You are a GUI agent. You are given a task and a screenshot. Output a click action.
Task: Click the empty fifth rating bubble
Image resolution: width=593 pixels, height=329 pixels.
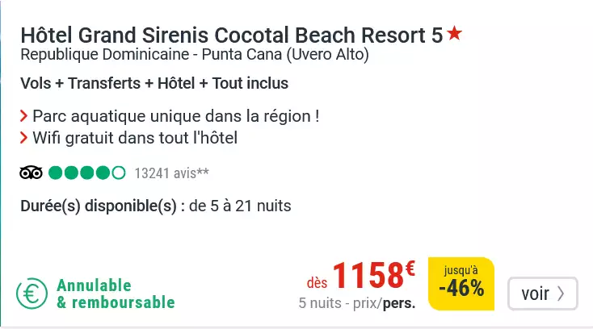(119, 173)
